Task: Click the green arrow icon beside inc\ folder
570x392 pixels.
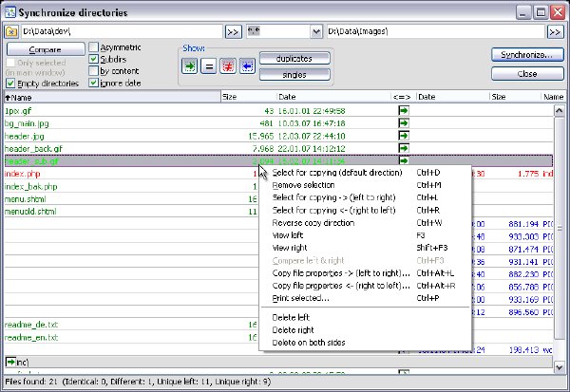Action: click(10, 362)
